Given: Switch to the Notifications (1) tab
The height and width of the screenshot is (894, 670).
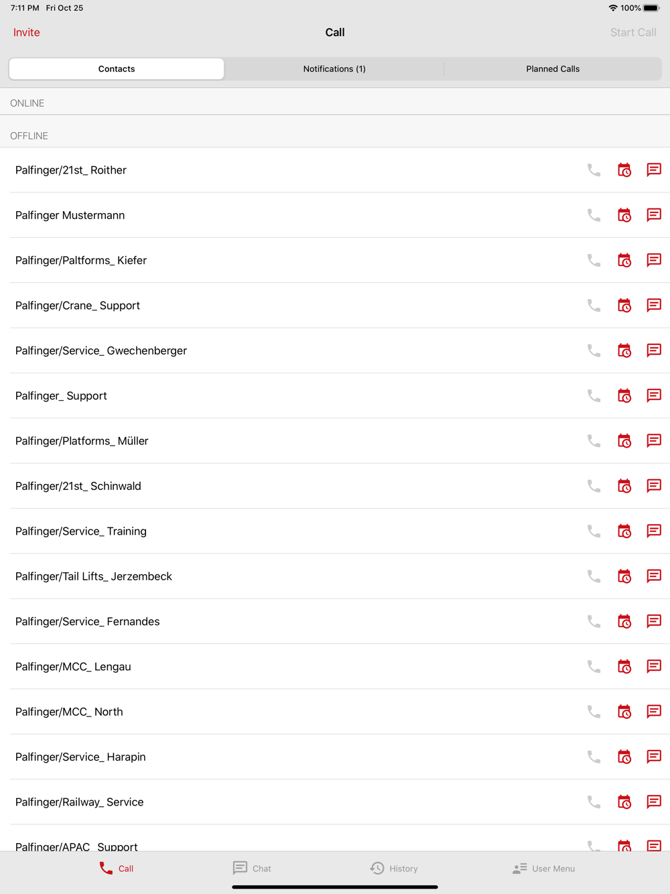Looking at the screenshot, I should coord(334,69).
